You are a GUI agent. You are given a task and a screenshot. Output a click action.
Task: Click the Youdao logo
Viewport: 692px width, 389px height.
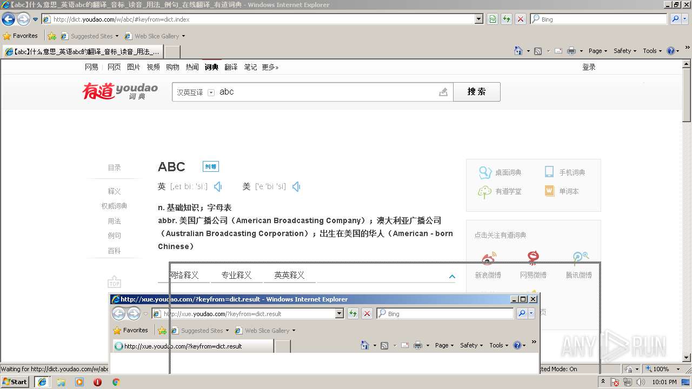[x=120, y=91]
